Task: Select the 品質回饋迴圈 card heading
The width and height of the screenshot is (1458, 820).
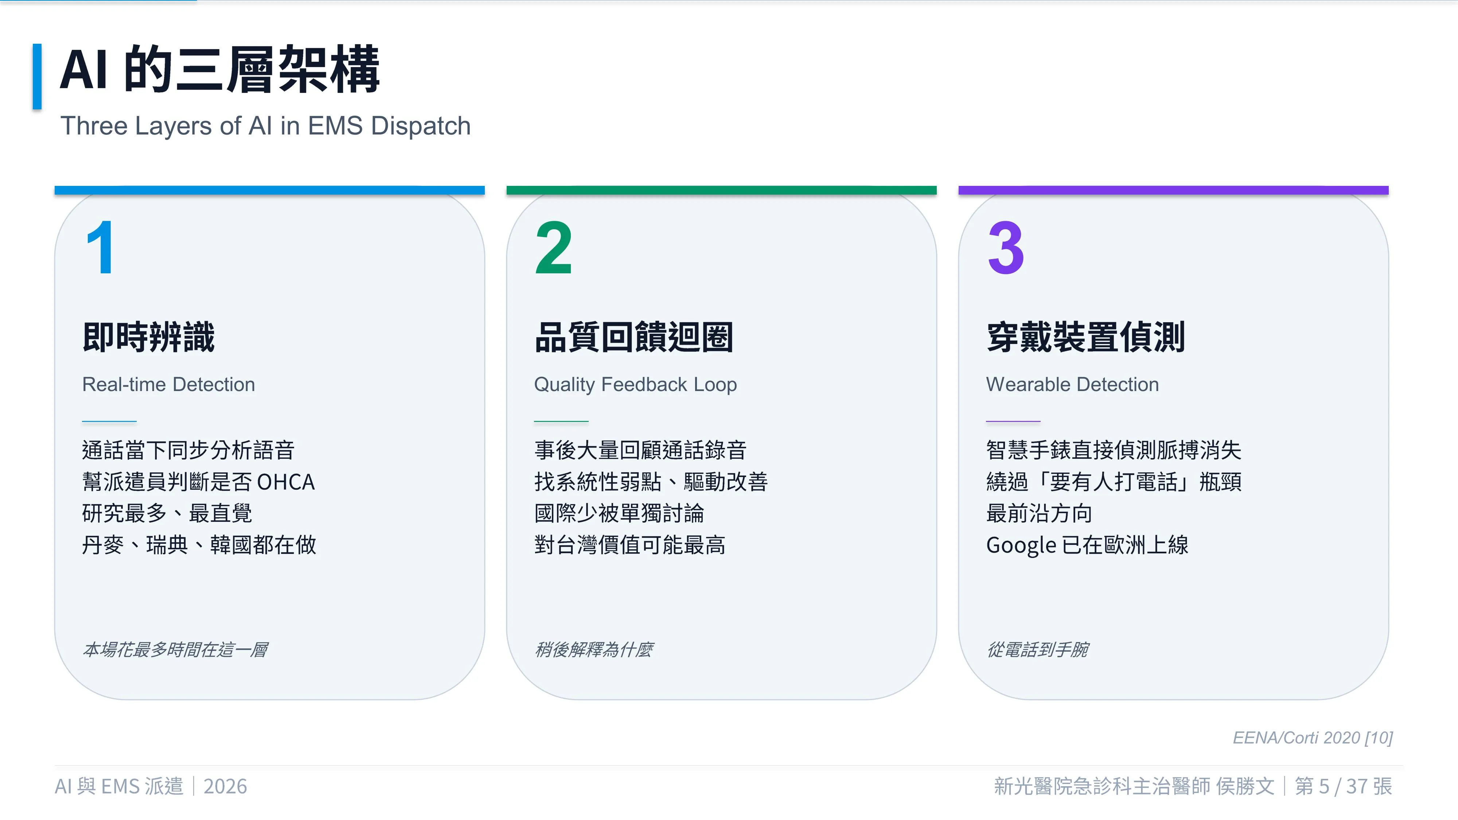Action: (x=634, y=337)
